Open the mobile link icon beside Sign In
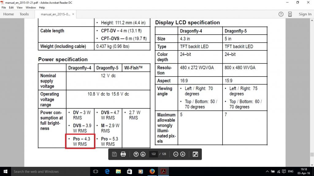 (x=290, y=14)
